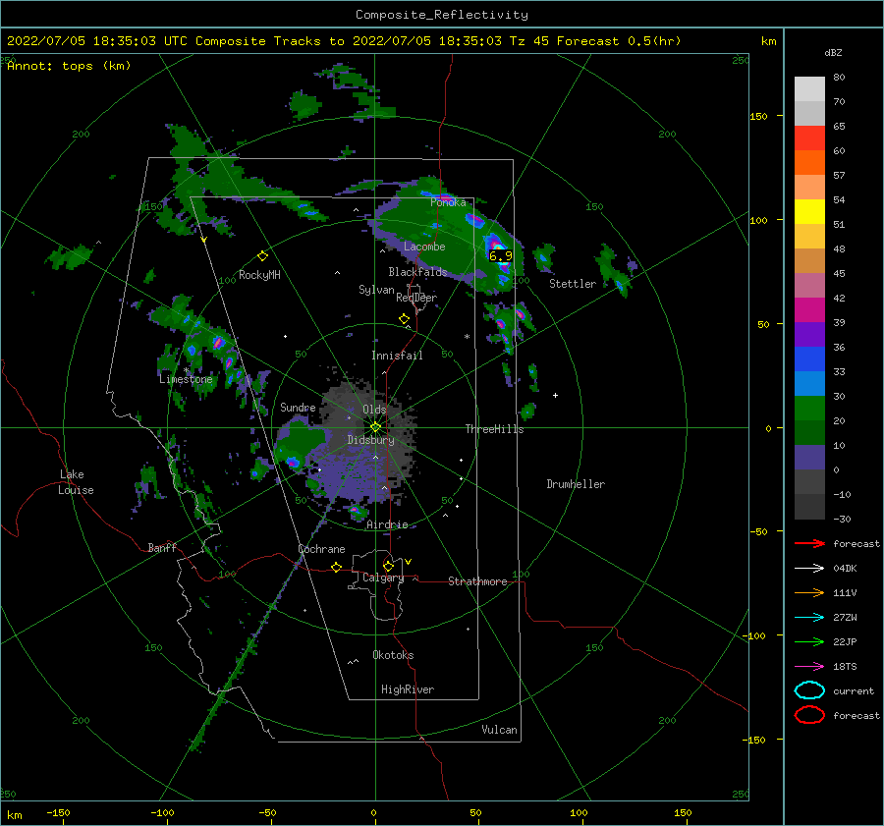Click the Banff label
Image resolution: width=884 pixels, height=826 pixels.
[x=162, y=548]
